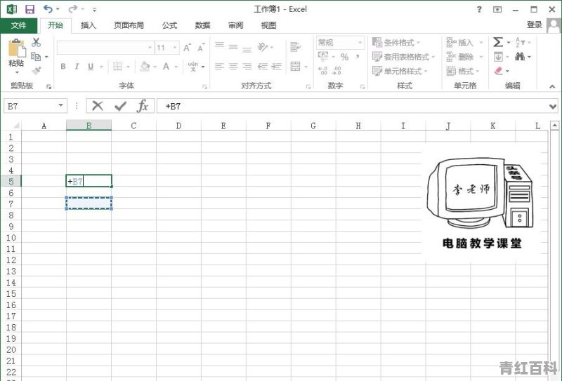Click the 登录 sign-in link
The width and height of the screenshot is (562, 381).
(x=534, y=25)
